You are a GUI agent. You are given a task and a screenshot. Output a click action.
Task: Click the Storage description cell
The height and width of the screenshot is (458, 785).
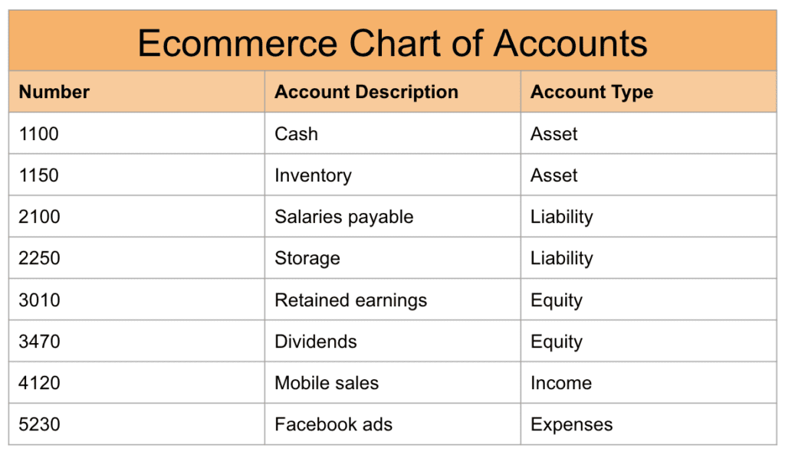(x=307, y=258)
